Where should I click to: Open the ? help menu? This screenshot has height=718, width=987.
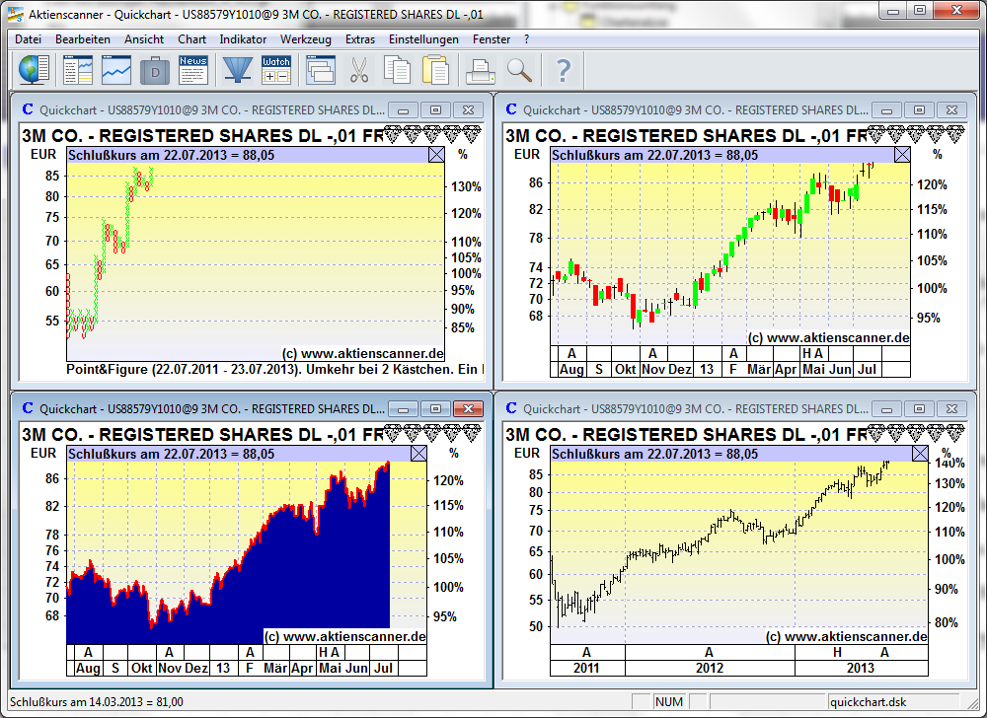pos(526,39)
